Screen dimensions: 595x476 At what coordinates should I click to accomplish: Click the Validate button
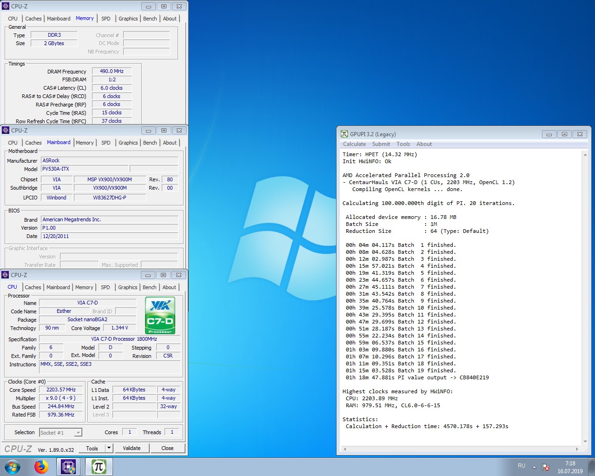click(132, 448)
